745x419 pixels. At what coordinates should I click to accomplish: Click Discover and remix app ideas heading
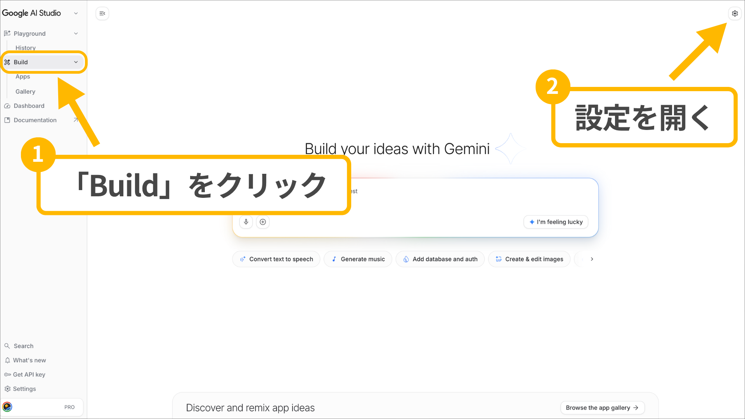(250, 408)
